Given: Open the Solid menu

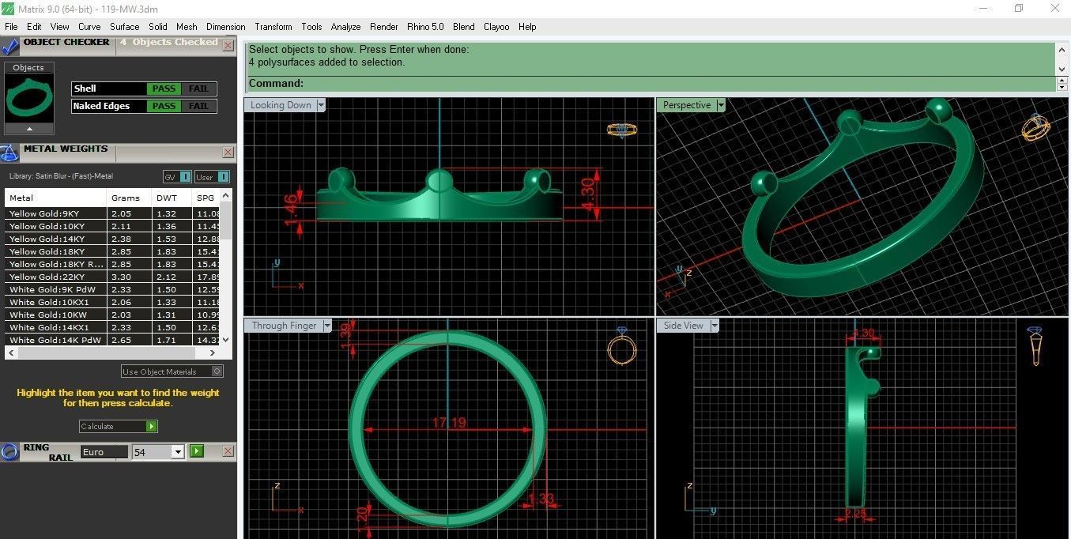Looking at the screenshot, I should click(158, 27).
